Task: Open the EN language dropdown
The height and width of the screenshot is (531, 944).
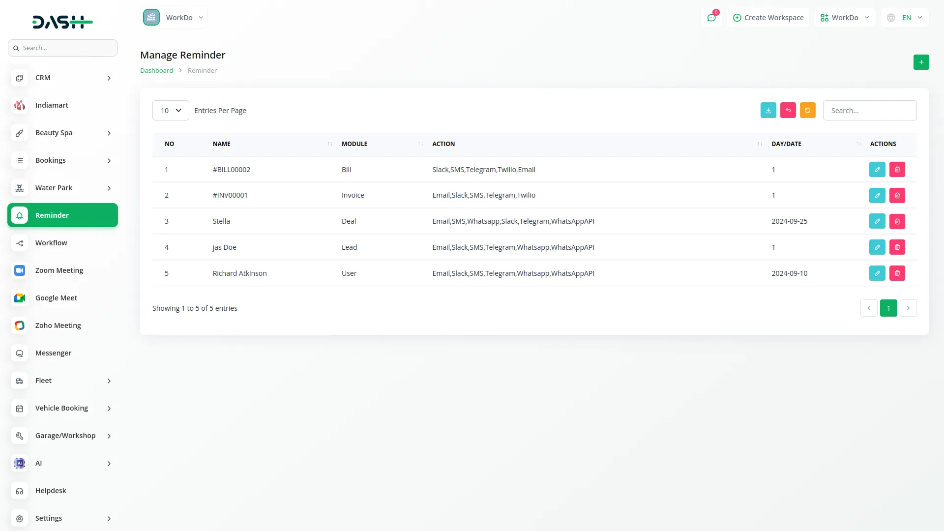Action: 905,18
